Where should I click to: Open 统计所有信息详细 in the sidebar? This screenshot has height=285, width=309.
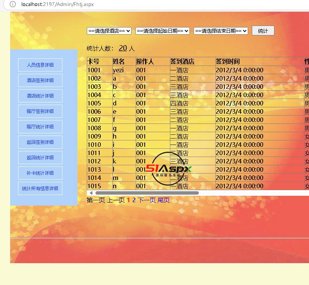coord(40,189)
